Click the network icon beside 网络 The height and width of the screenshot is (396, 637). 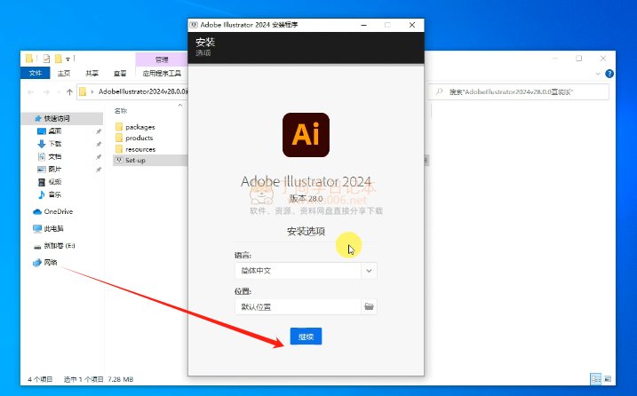pyautogui.click(x=37, y=263)
